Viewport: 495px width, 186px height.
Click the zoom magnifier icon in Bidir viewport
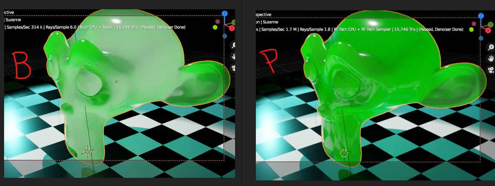click(x=234, y=45)
